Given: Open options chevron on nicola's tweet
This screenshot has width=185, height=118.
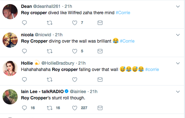Looking at the screenshot, I should pyautogui.click(x=178, y=35).
